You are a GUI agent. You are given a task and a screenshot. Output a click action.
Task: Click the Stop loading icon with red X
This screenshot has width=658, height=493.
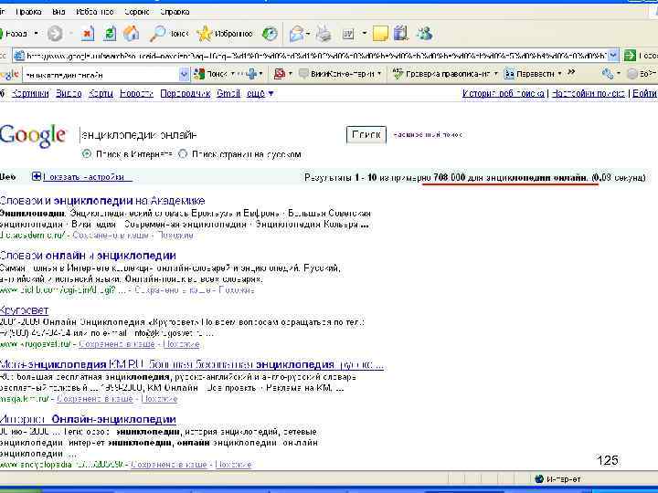coord(88,33)
